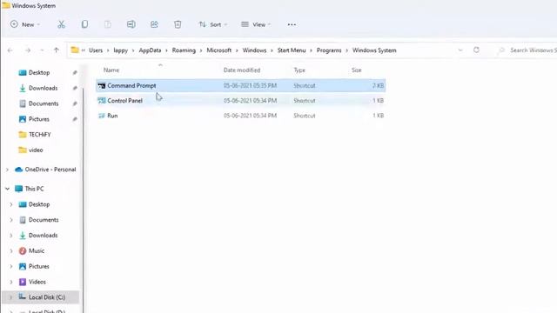Click the Search Windows System box
557x313 pixels.
point(527,50)
